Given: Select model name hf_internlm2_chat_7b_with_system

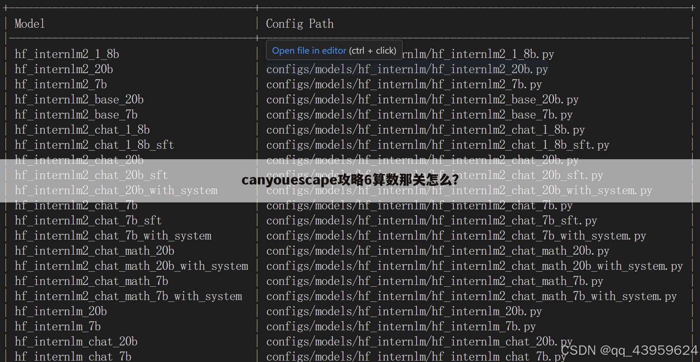Looking at the screenshot, I should coord(113,236).
